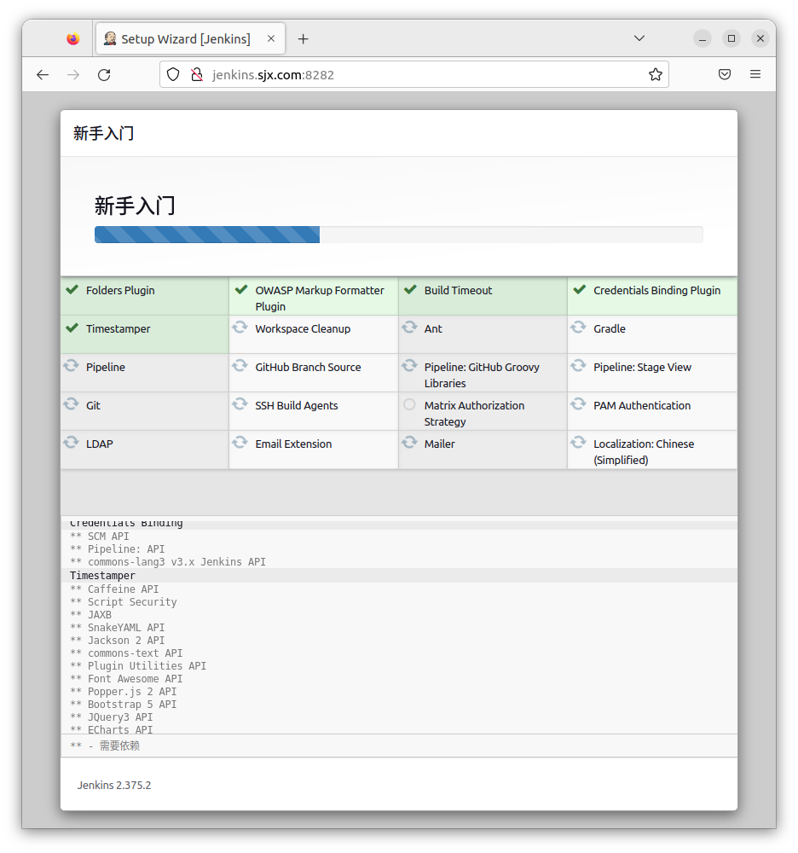Click the pending sync icon beside Git
This screenshot has width=798, height=853.
72,404
